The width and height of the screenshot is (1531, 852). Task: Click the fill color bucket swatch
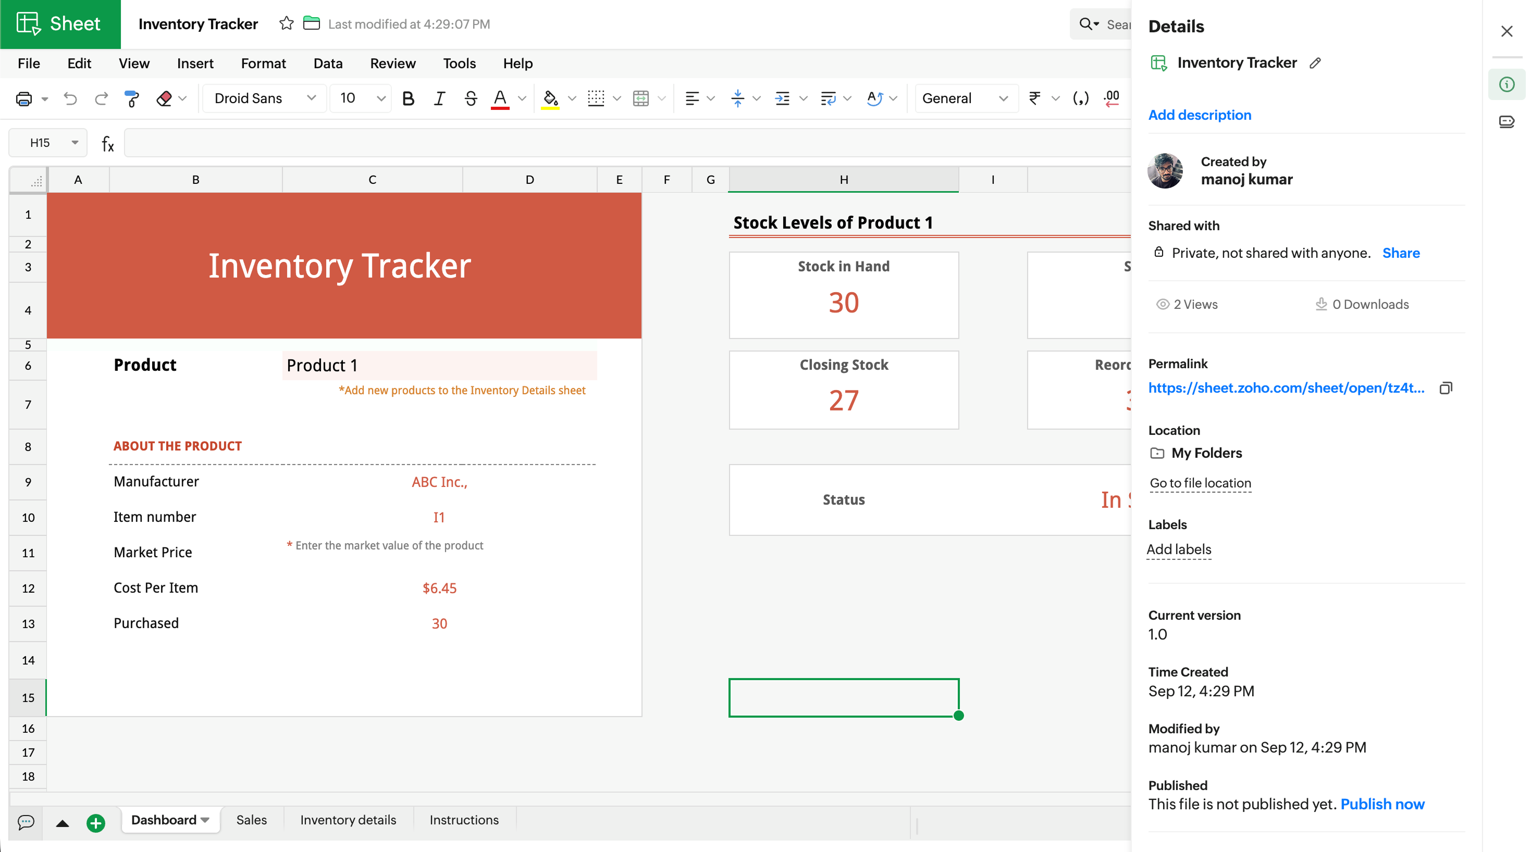550,98
